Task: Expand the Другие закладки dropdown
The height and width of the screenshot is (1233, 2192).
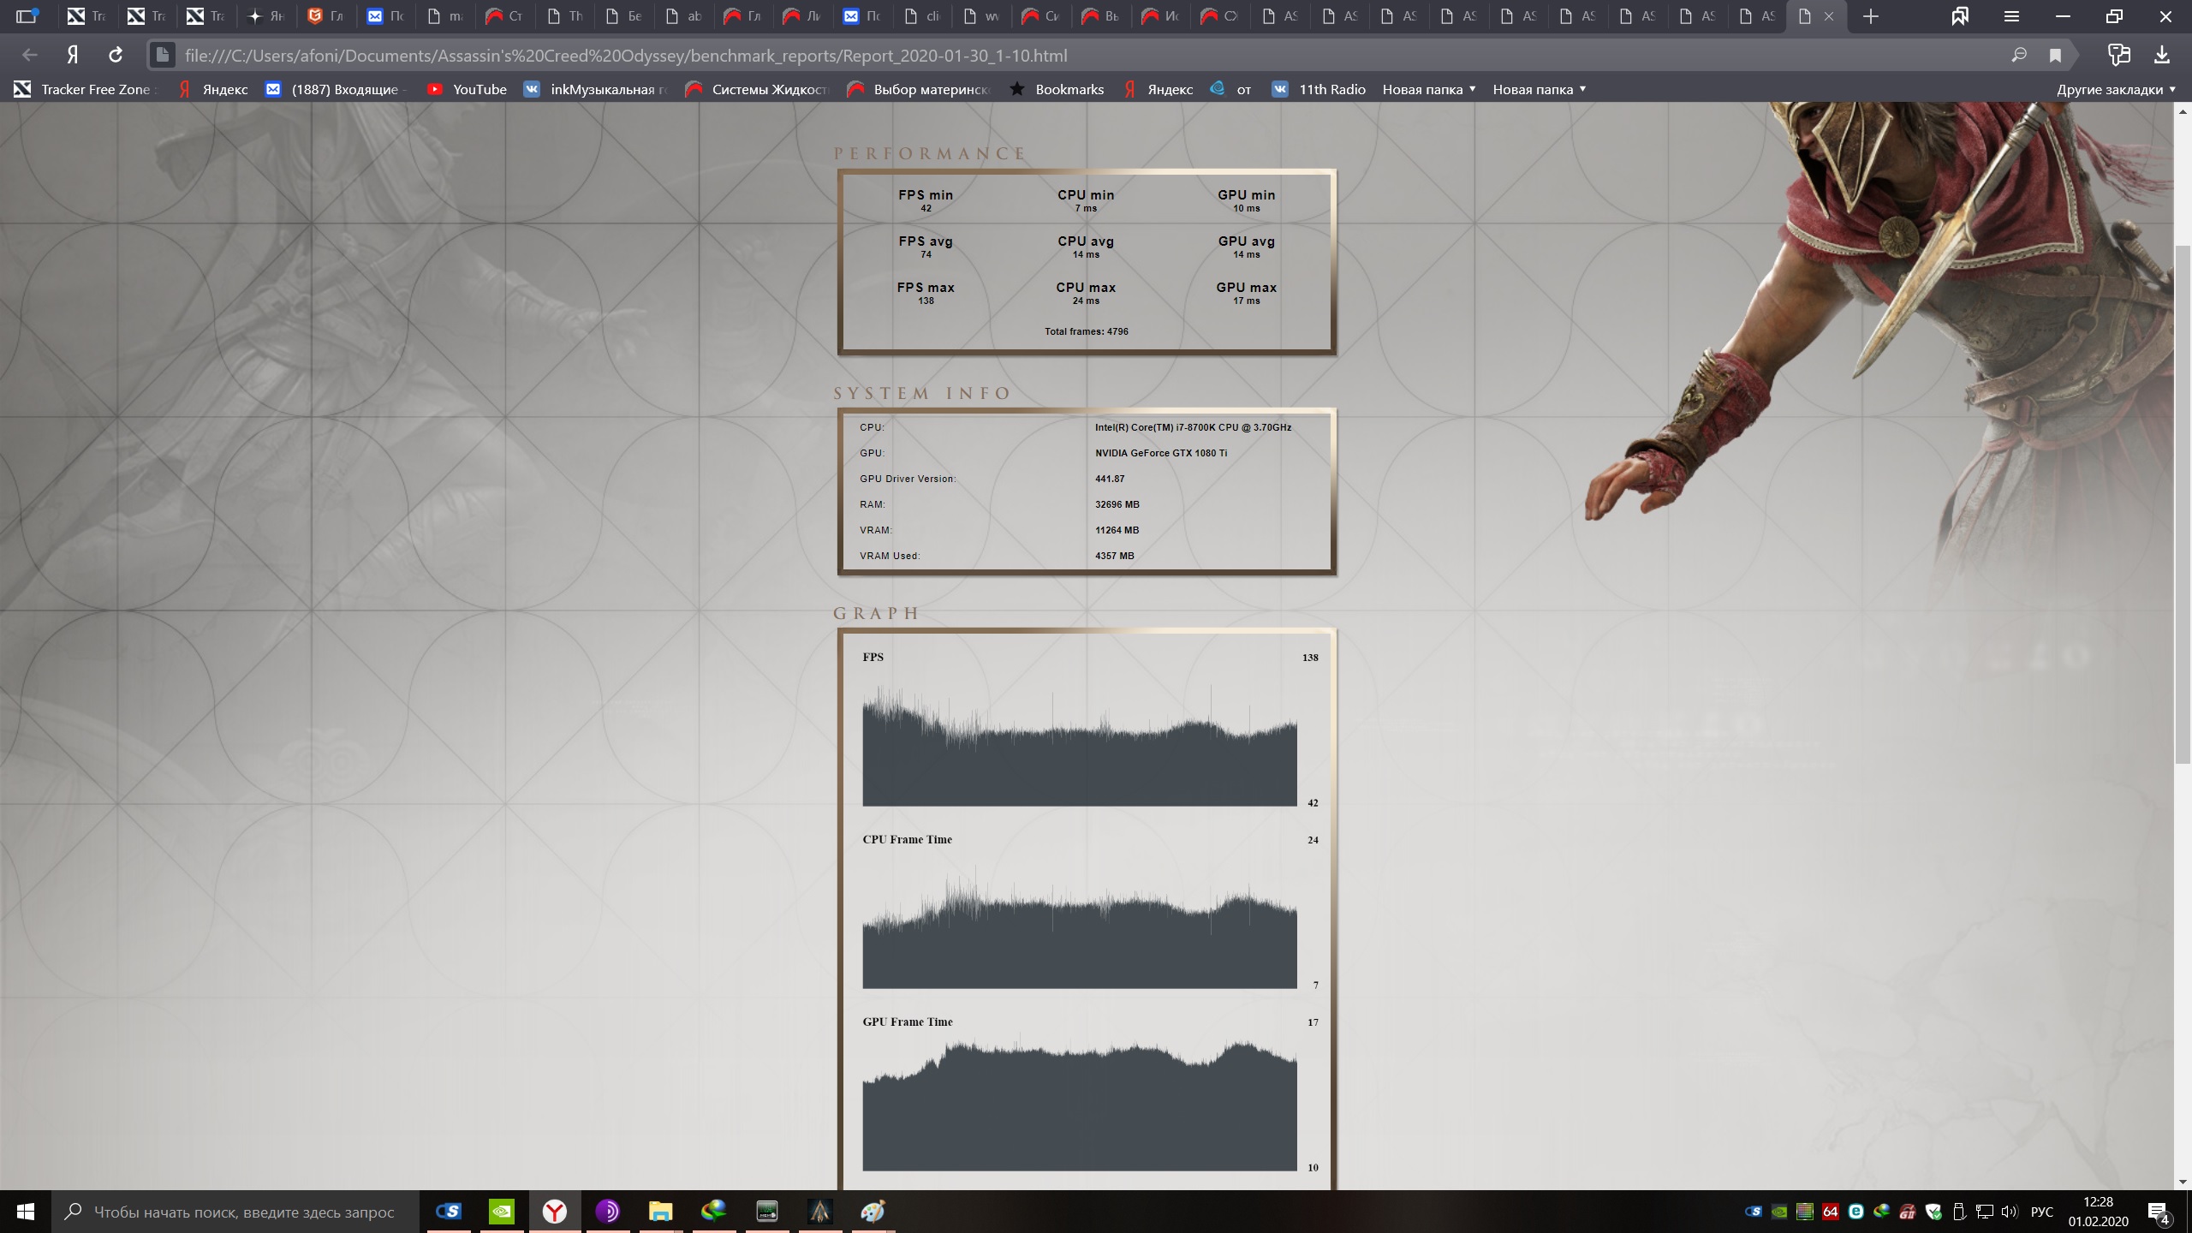Action: (x=2115, y=89)
